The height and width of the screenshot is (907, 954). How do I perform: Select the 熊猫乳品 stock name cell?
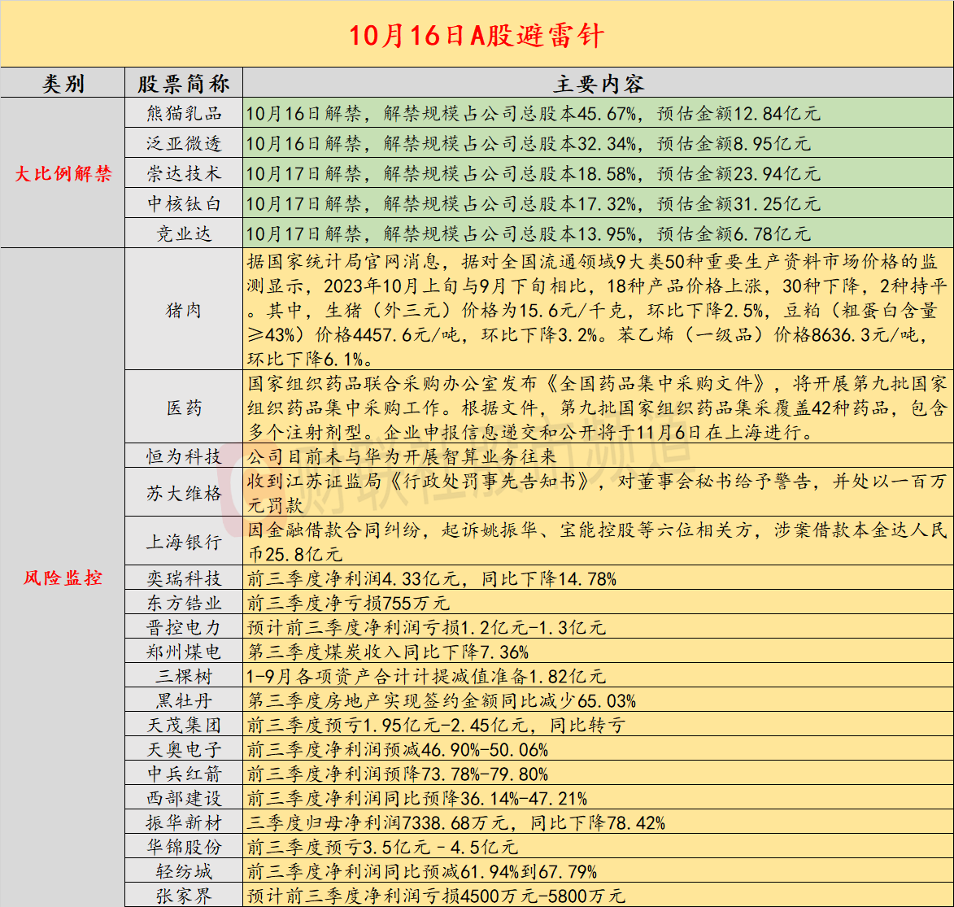pos(184,113)
